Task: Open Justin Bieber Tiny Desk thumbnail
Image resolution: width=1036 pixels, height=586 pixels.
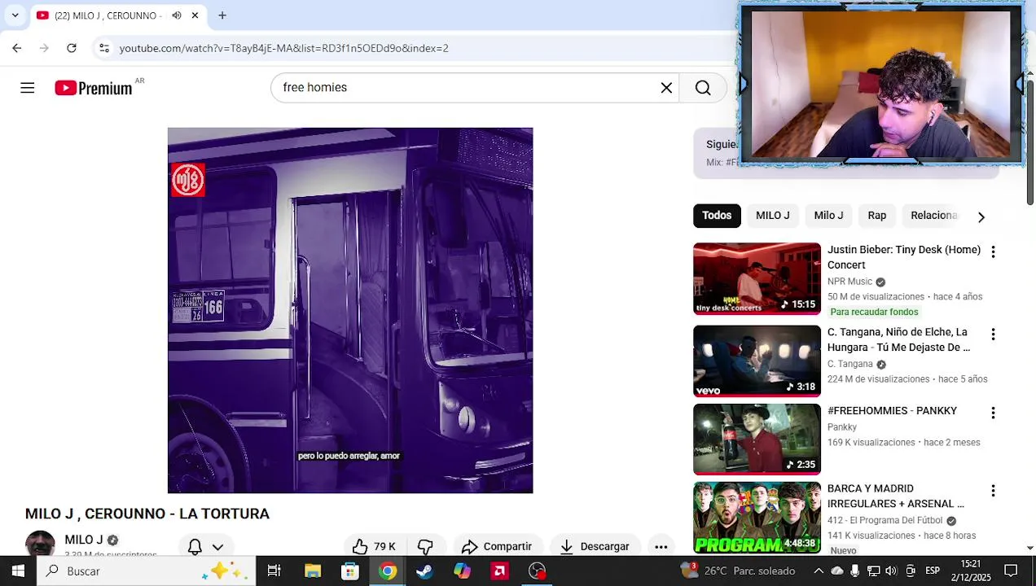Action: [757, 278]
